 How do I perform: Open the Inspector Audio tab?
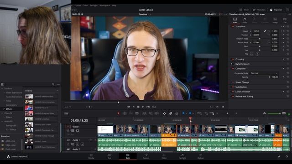pyautogui.click(x=245, y=20)
